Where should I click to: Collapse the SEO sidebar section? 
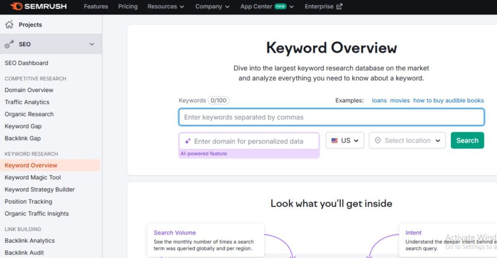[92, 44]
